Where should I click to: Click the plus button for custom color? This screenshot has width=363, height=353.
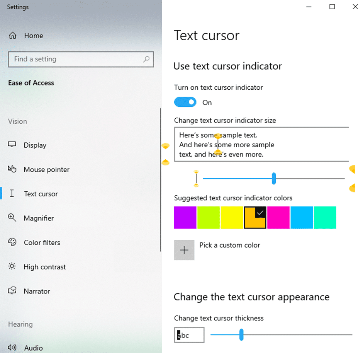tap(184, 250)
